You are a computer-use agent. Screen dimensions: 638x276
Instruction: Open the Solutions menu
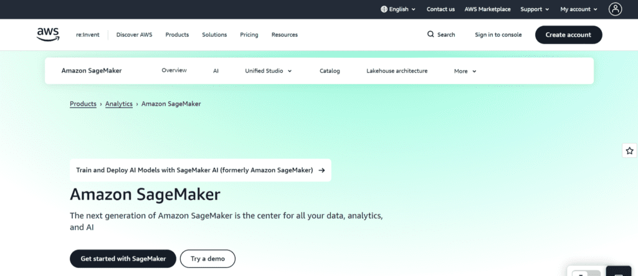tap(214, 35)
